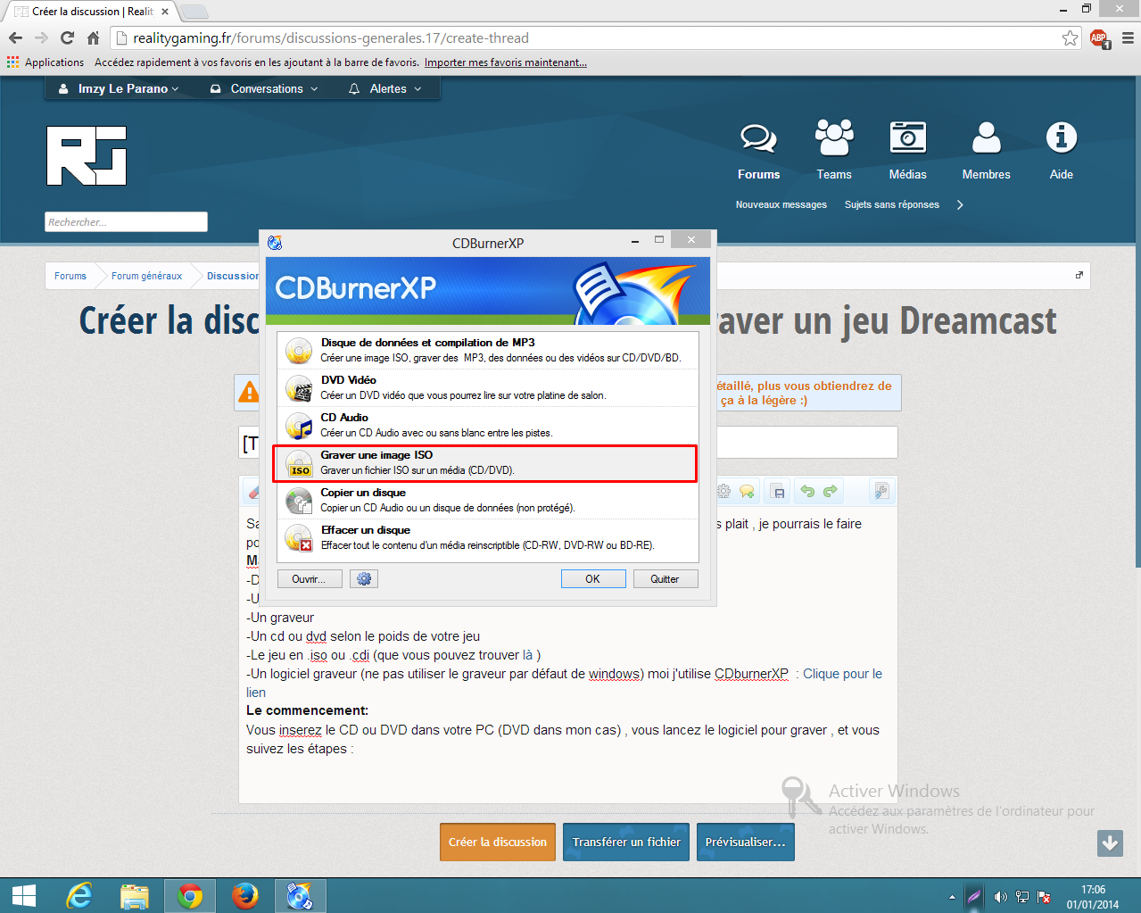Click Transférer un fichier button
The width and height of the screenshot is (1141, 913).
coord(626,842)
